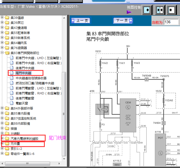Open 前車門電動窗, LHD (左座駕駛) page
This screenshot has width=180, height=168.
click(38, 88)
